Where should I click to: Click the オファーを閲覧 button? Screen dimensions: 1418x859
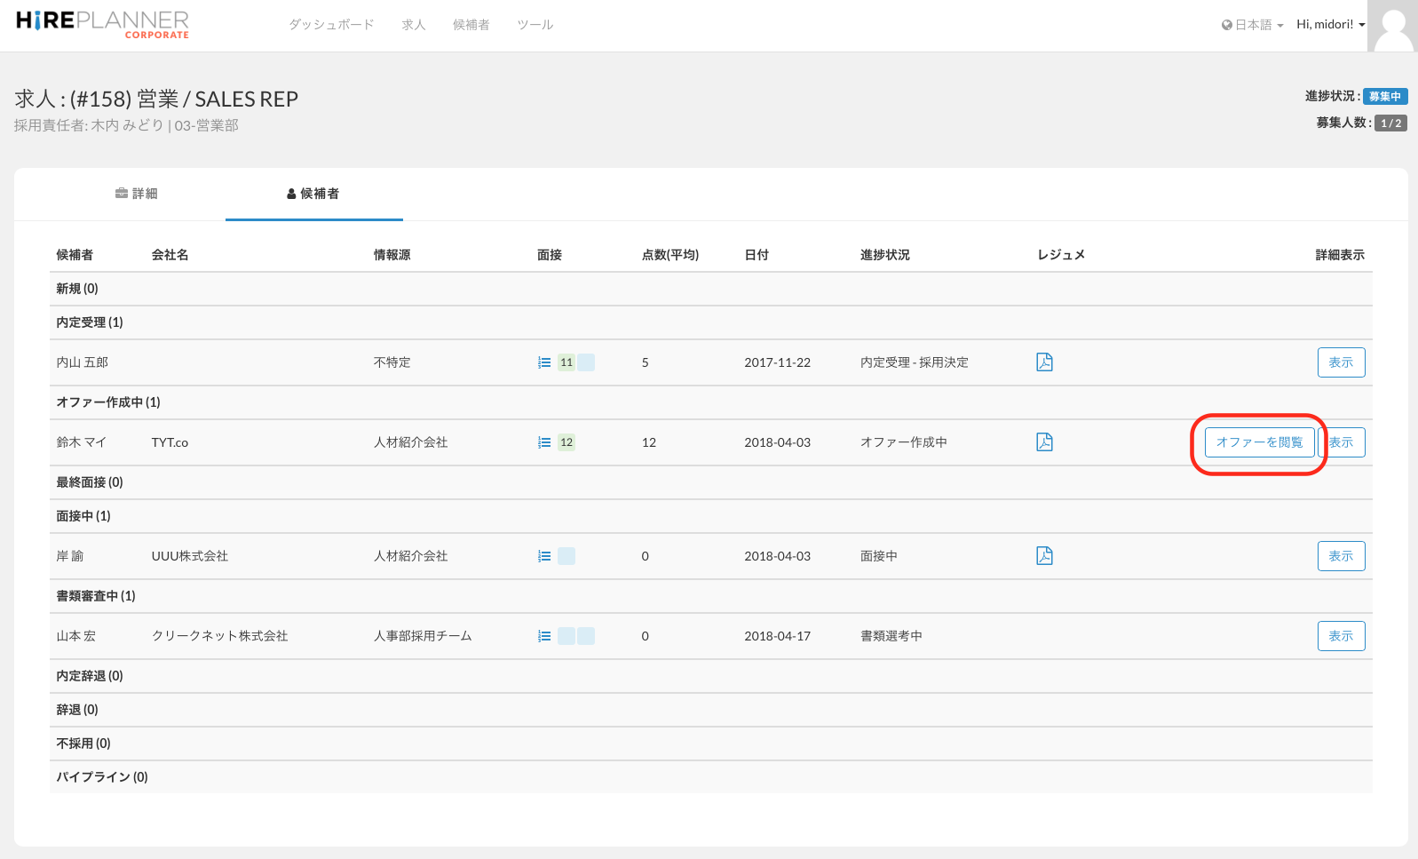tap(1259, 442)
